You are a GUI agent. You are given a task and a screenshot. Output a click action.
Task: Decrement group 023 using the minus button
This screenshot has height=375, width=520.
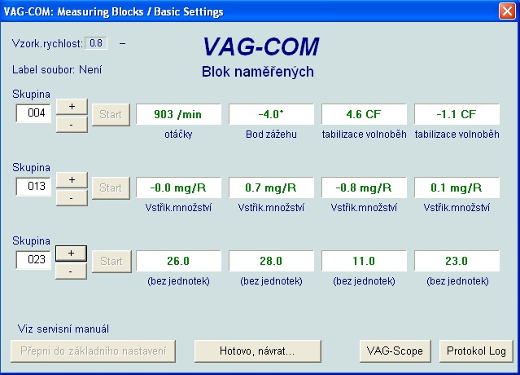click(x=71, y=271)
